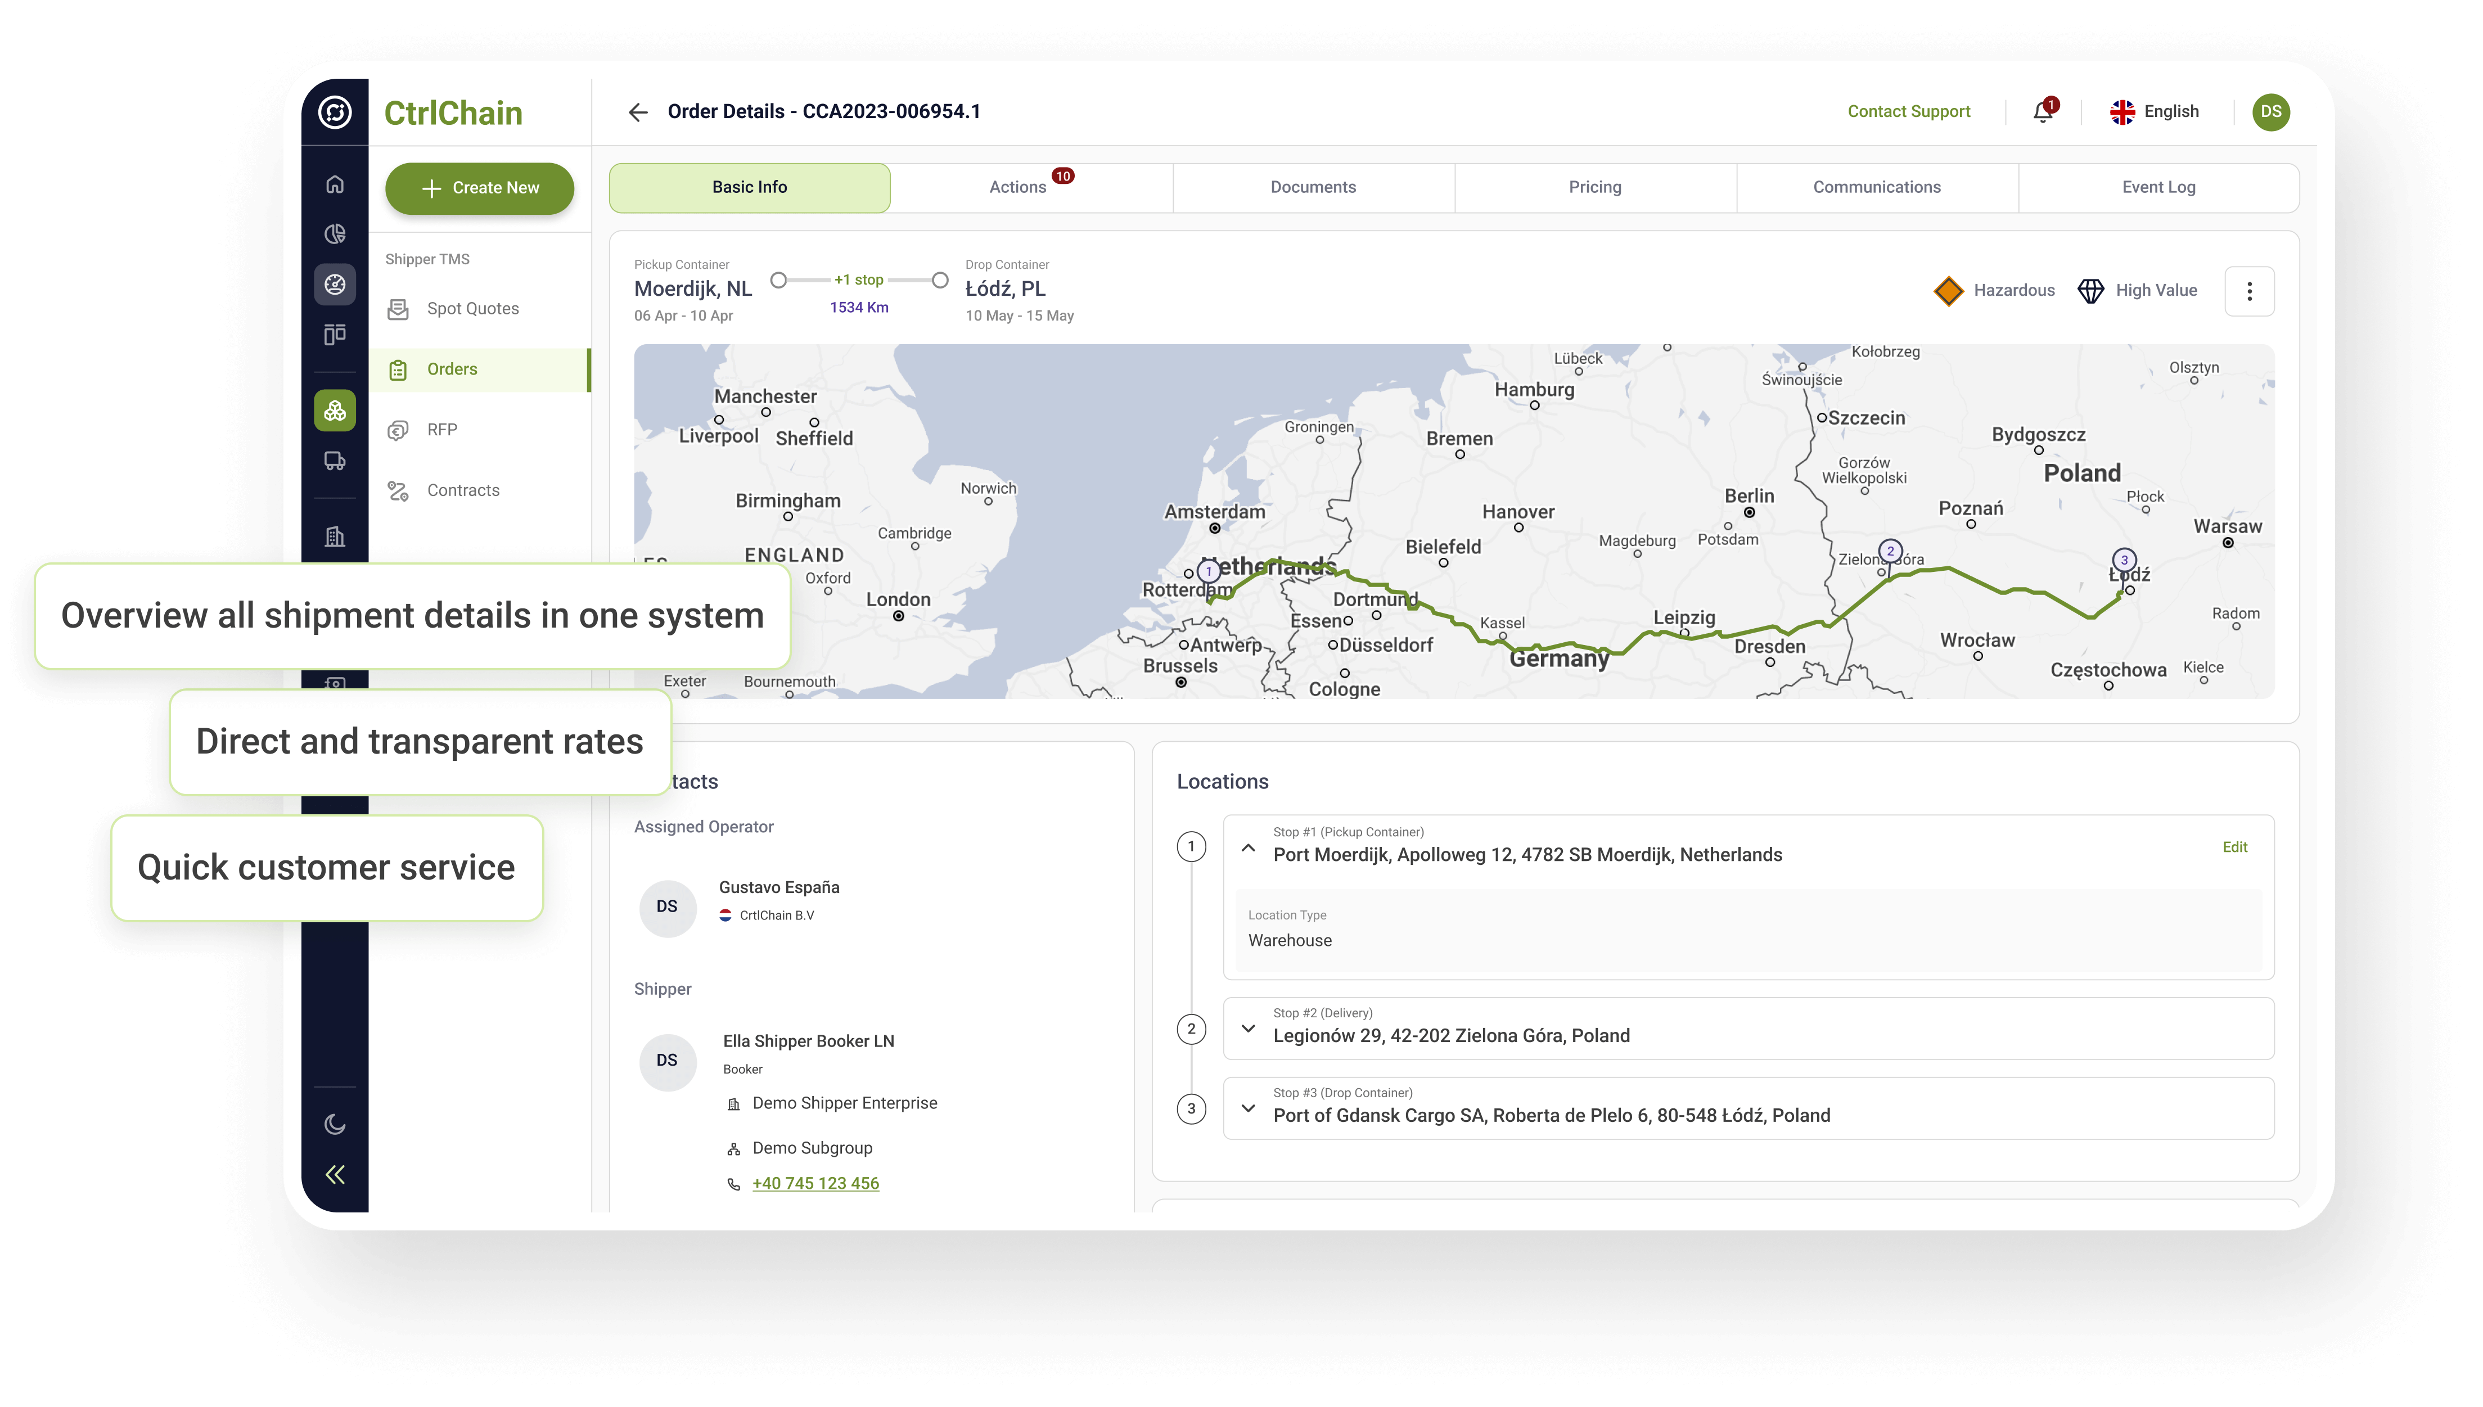Click the Create New button
Image resolution: width=2483 pixels, height=1407 pixels.
[x=479, y=188]
